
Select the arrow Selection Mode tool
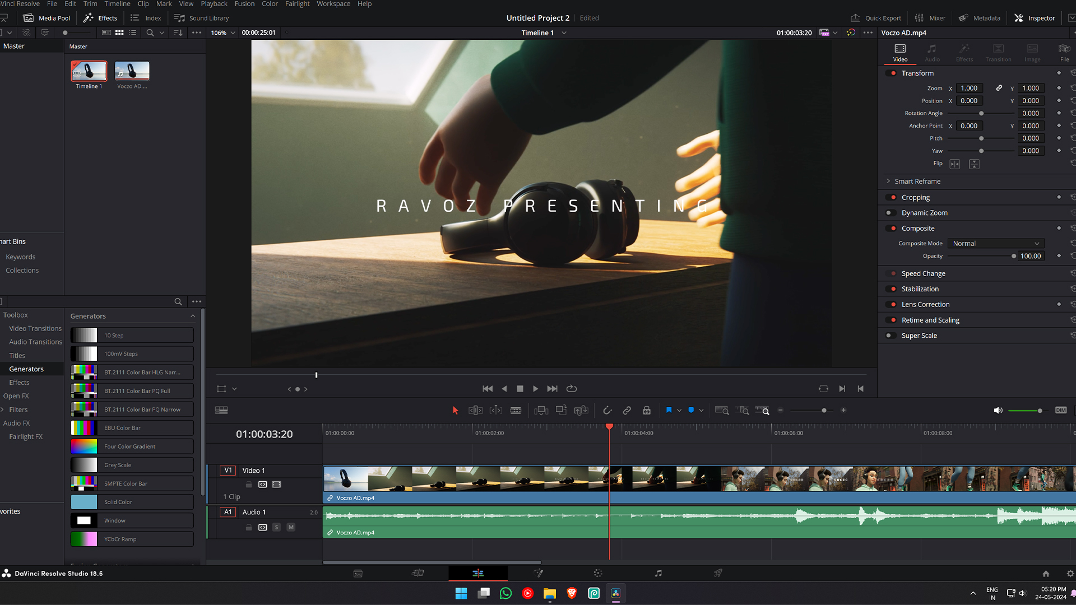455,411
